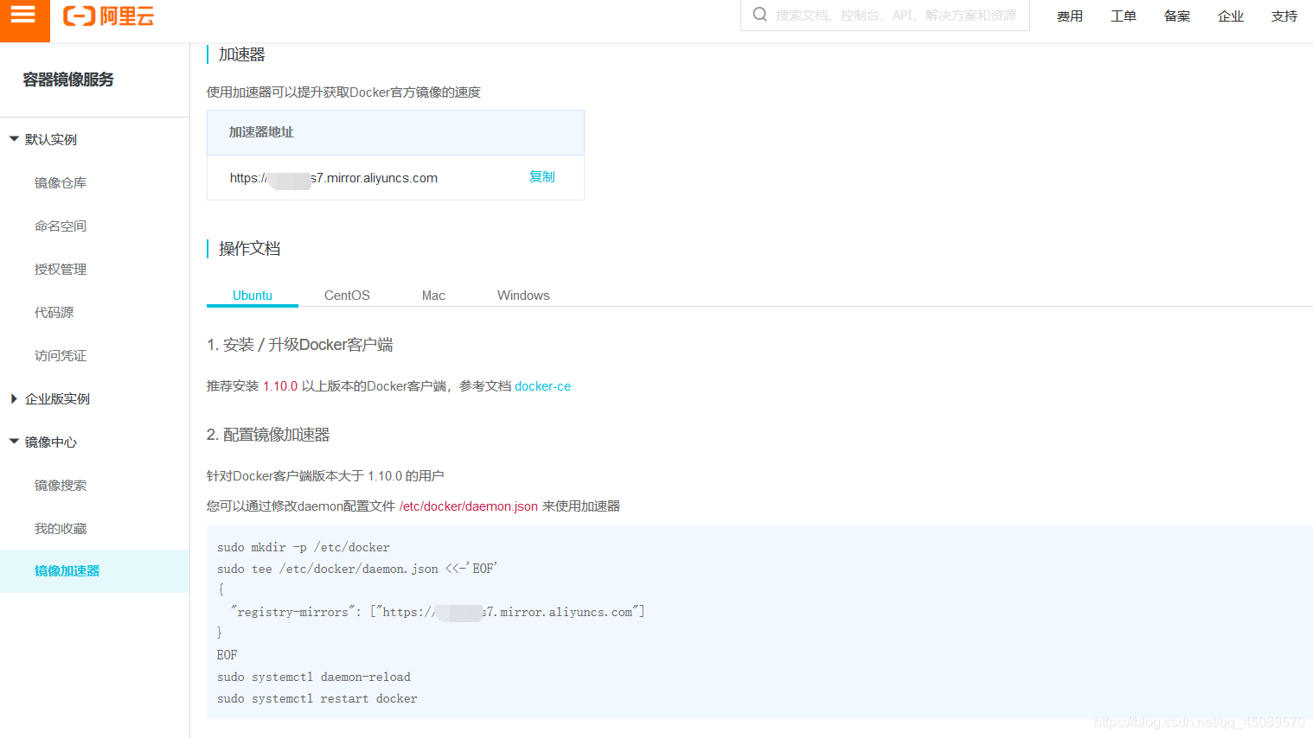
Task: Click the 'sudo systemctl restart docker' code line
Action: pos(317,698)
